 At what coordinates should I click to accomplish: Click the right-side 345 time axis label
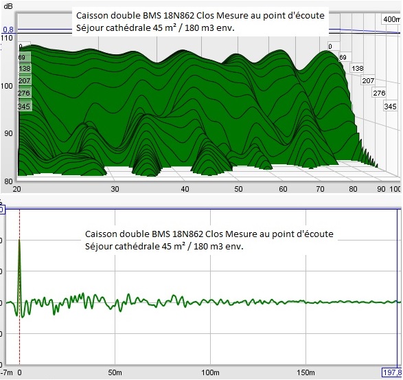[x=390, y=107]
